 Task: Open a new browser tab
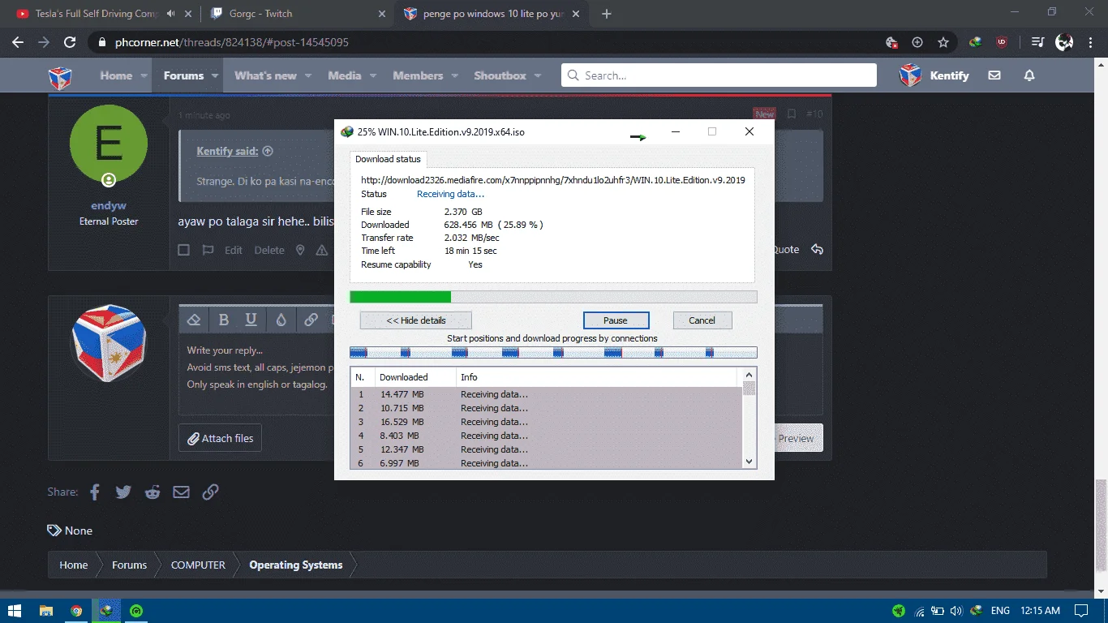coord(607,14)
